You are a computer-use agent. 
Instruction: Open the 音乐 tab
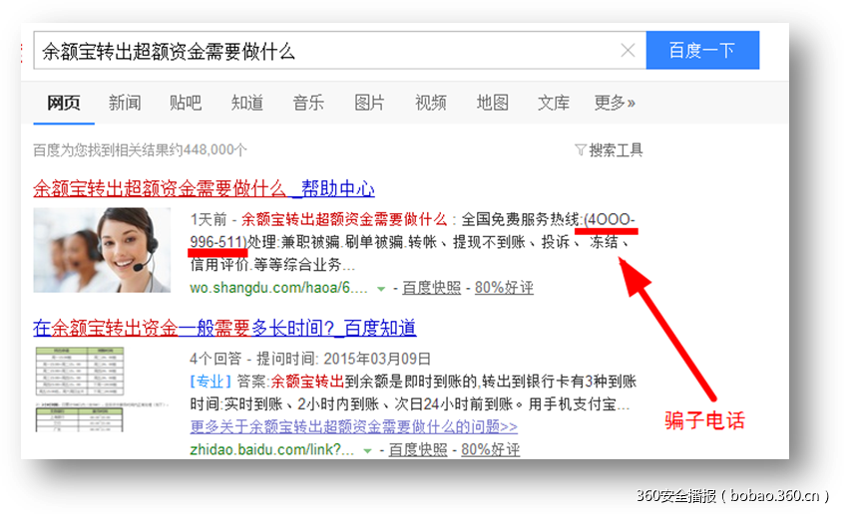point(308,103)
